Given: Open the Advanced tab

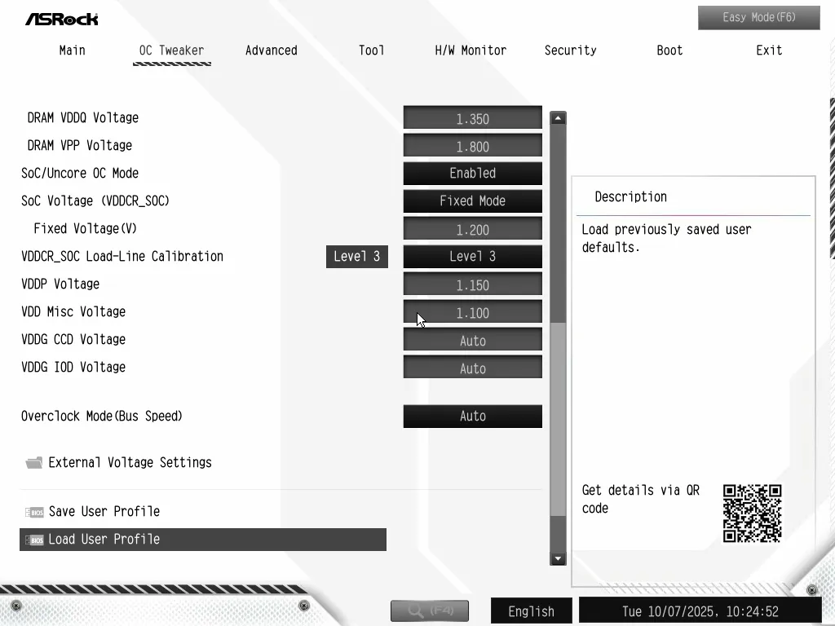Looking at the screenshot, I should [x=271, y=51].
